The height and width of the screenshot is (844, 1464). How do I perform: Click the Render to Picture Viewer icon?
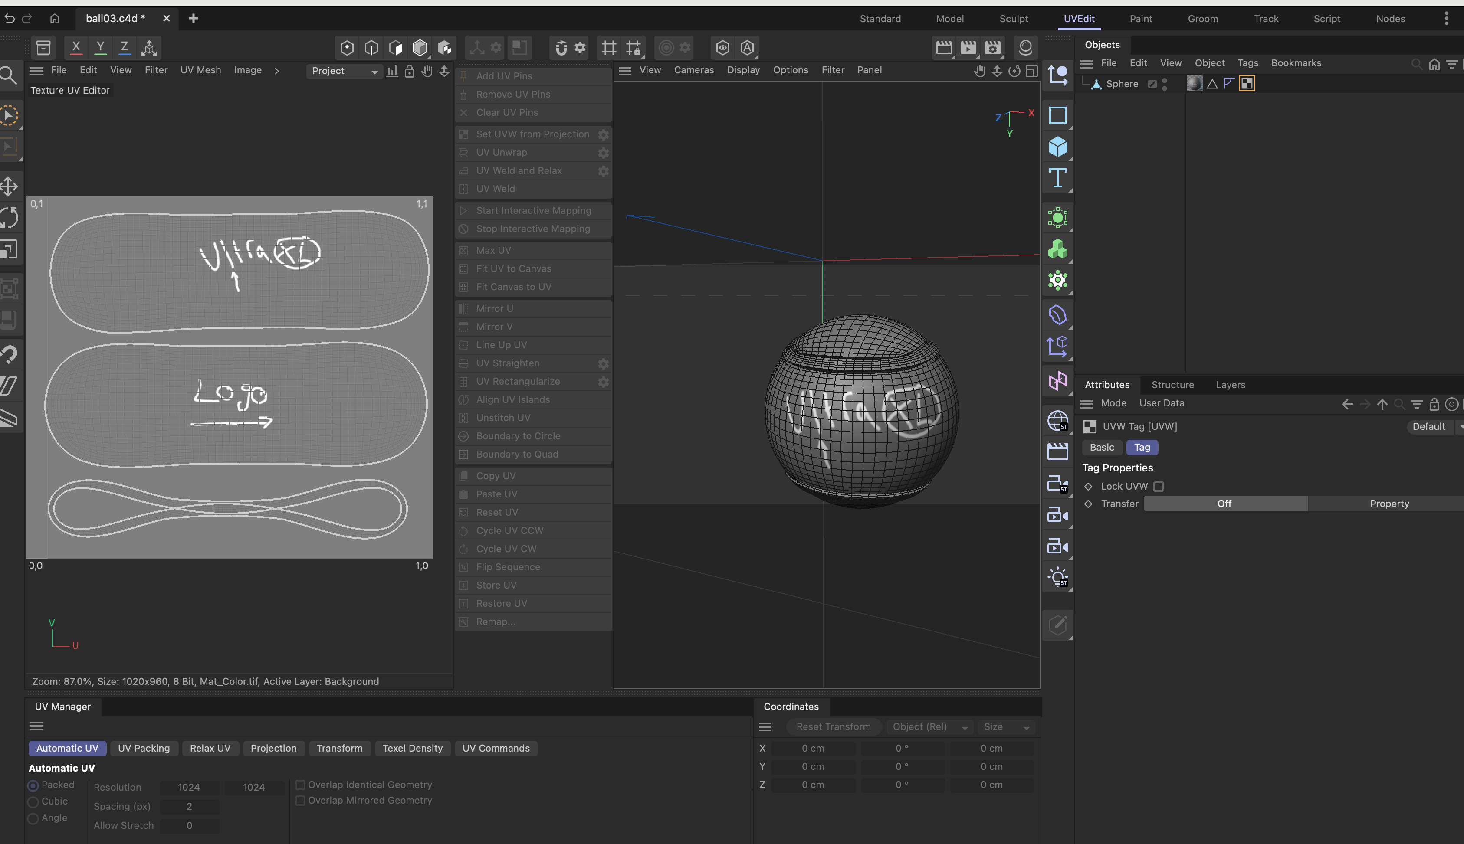(x=968, y=48)
